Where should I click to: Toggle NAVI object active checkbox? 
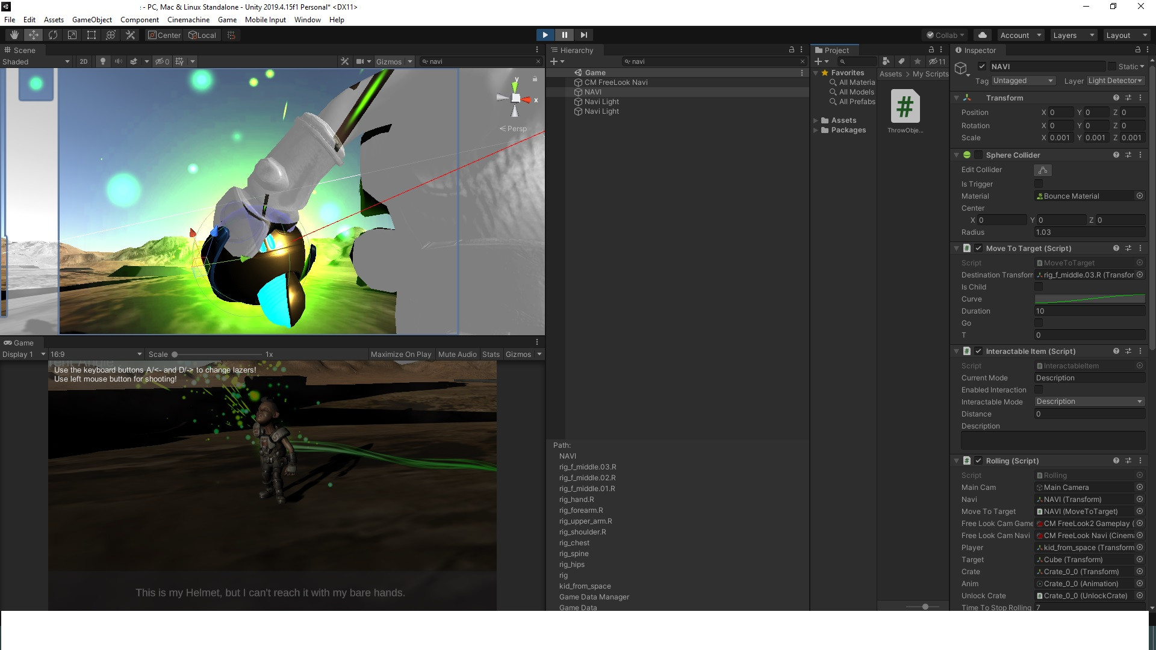point(982,67)
